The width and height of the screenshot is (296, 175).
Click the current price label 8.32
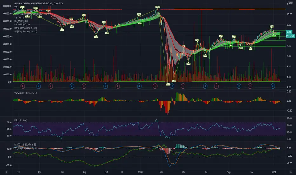tap(289, 32)
